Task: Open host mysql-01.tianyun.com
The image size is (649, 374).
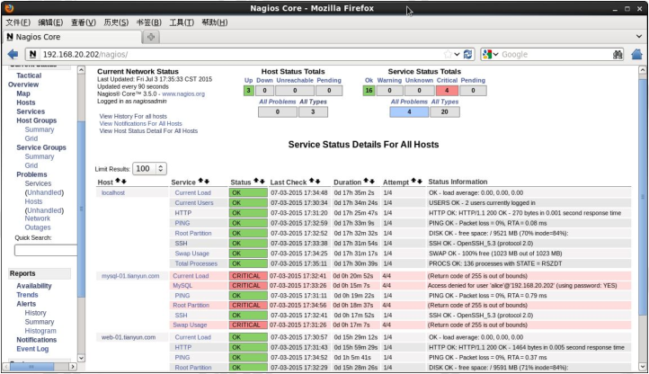Action: [130, 276]
